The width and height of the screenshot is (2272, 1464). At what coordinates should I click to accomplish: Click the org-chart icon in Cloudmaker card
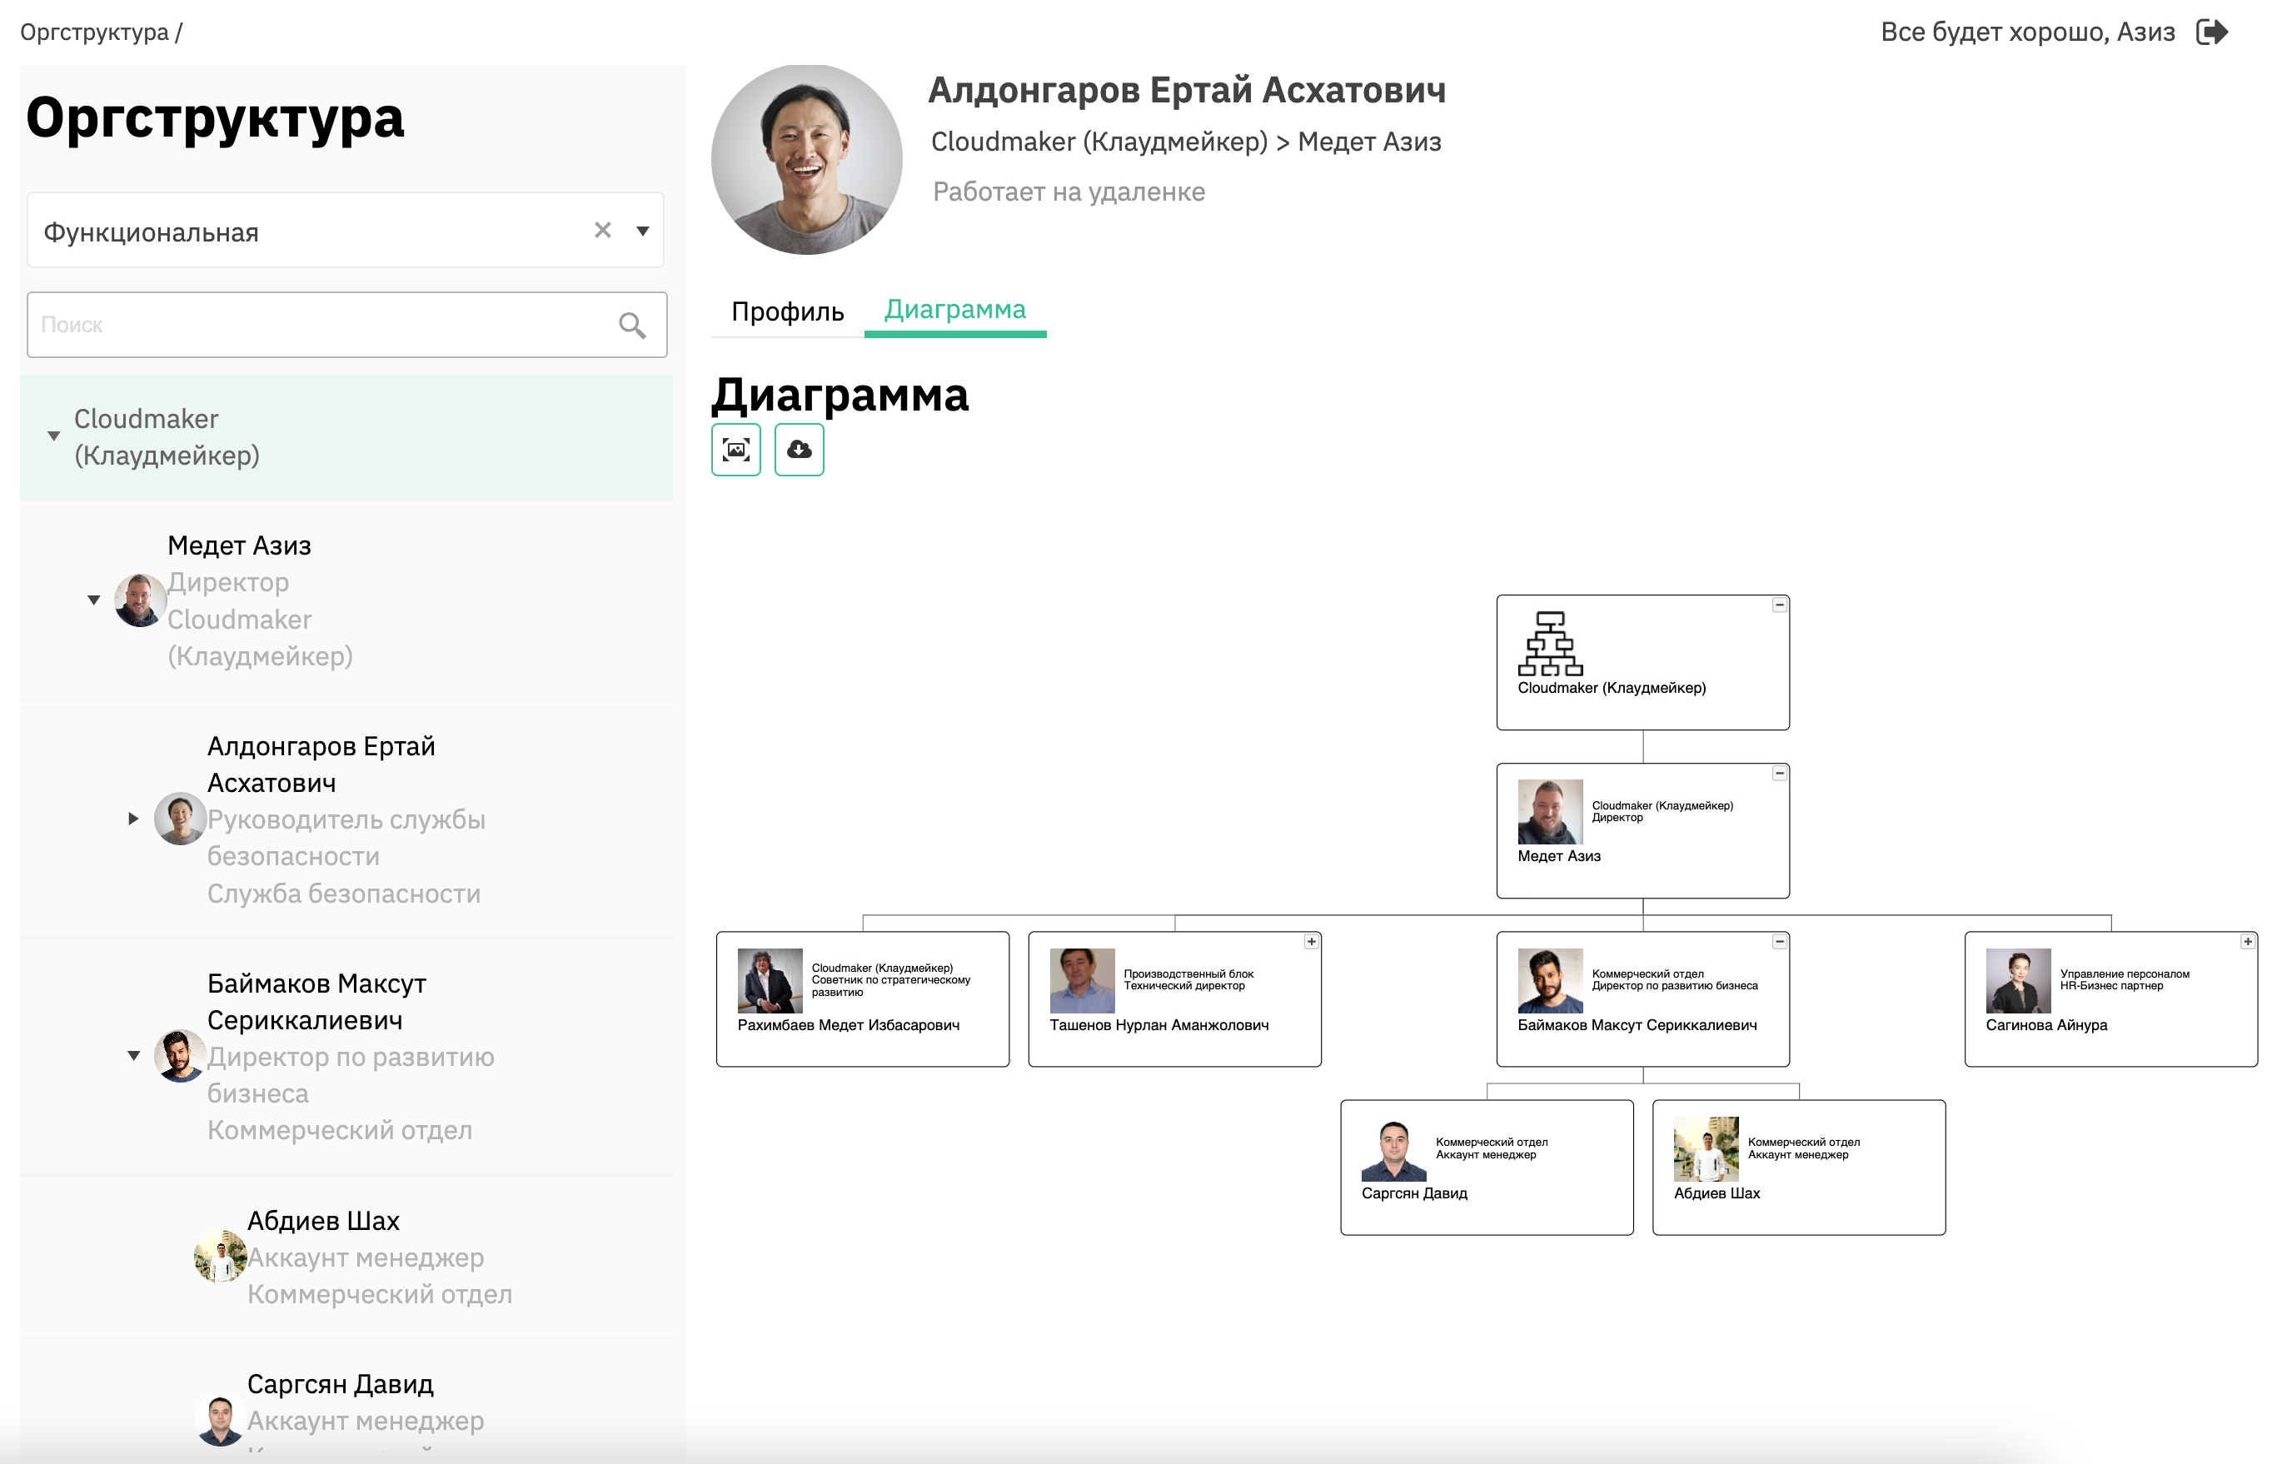(1550, 644)
